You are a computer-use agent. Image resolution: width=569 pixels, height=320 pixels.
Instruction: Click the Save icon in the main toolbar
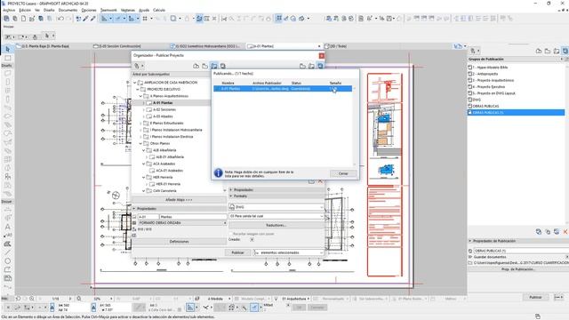(x=41, y=19)
